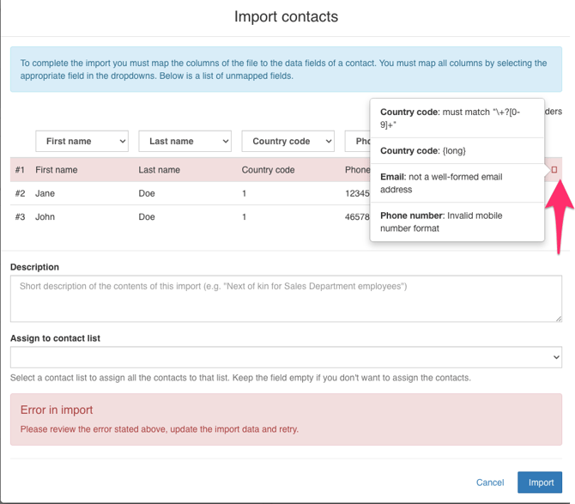Click the Country code {long} tooltip entry
The image size is (575, 504).
pos(457,151)
